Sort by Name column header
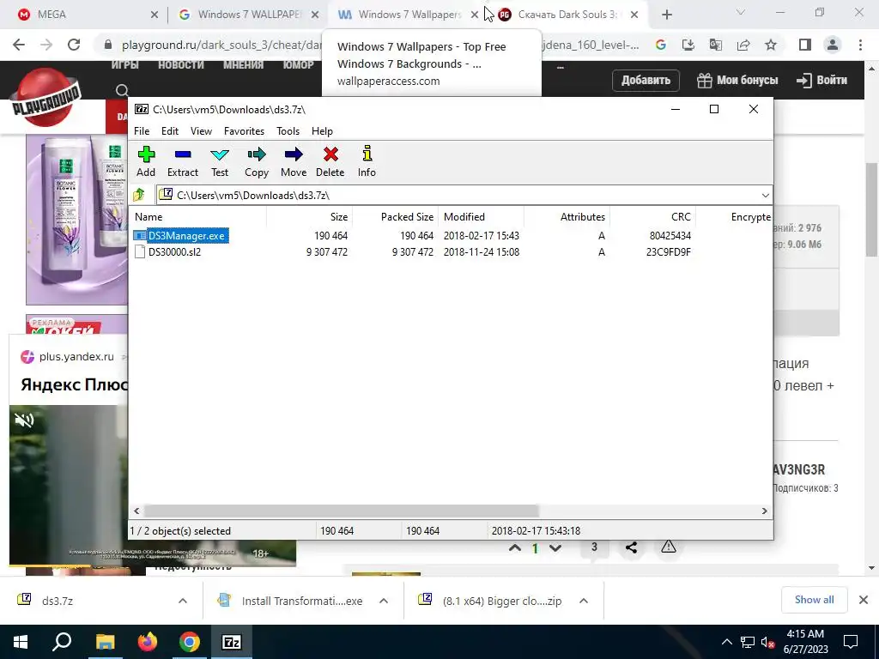Viewport: 879px width, 659px height. point(149,217)
